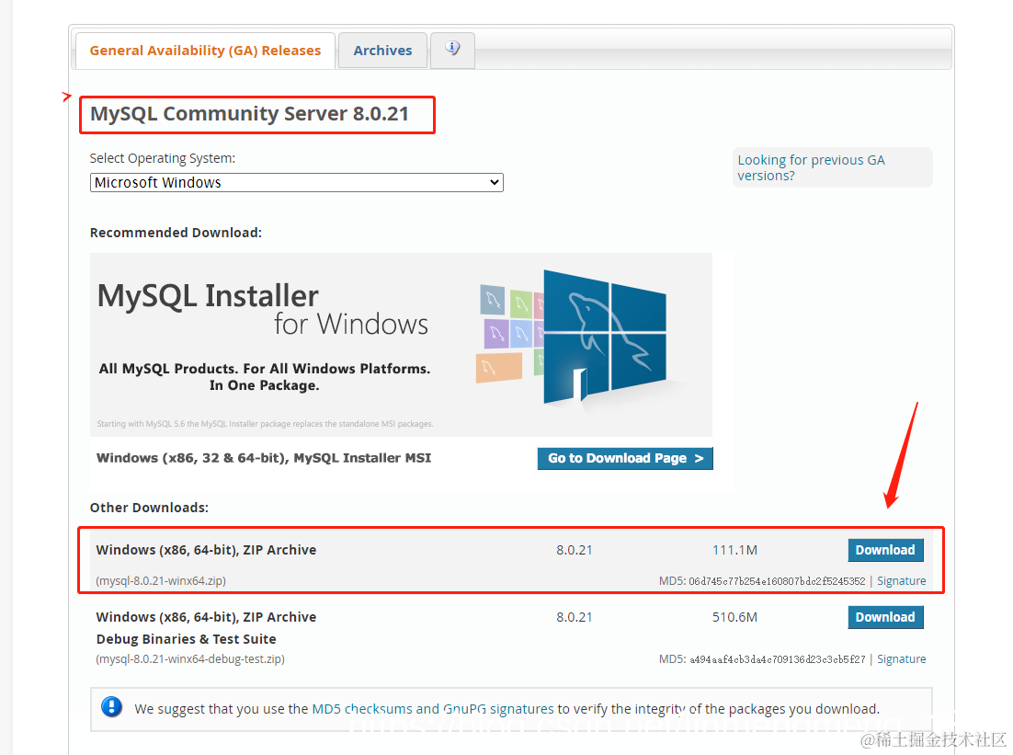Click MD5 hash a494aaf4cb3da4c709136d23c3cb5f27
1013x755 pixels.
[x=777, y=659]
